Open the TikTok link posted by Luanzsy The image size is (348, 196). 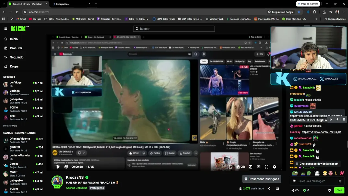tap(321, 132)
